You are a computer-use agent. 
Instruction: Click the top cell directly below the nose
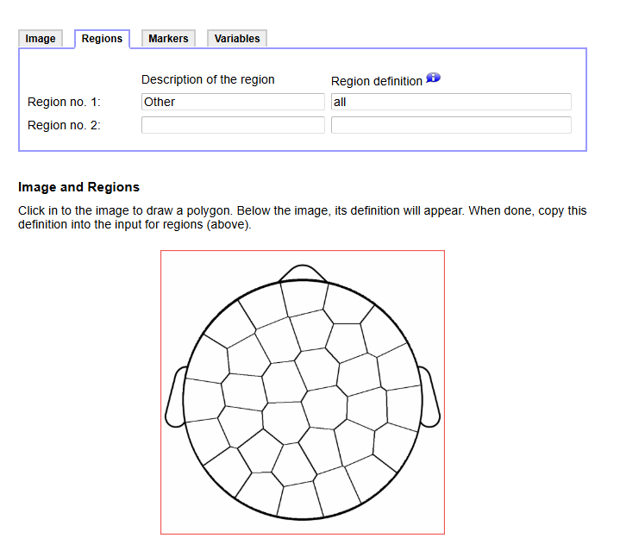click(303, 297)
